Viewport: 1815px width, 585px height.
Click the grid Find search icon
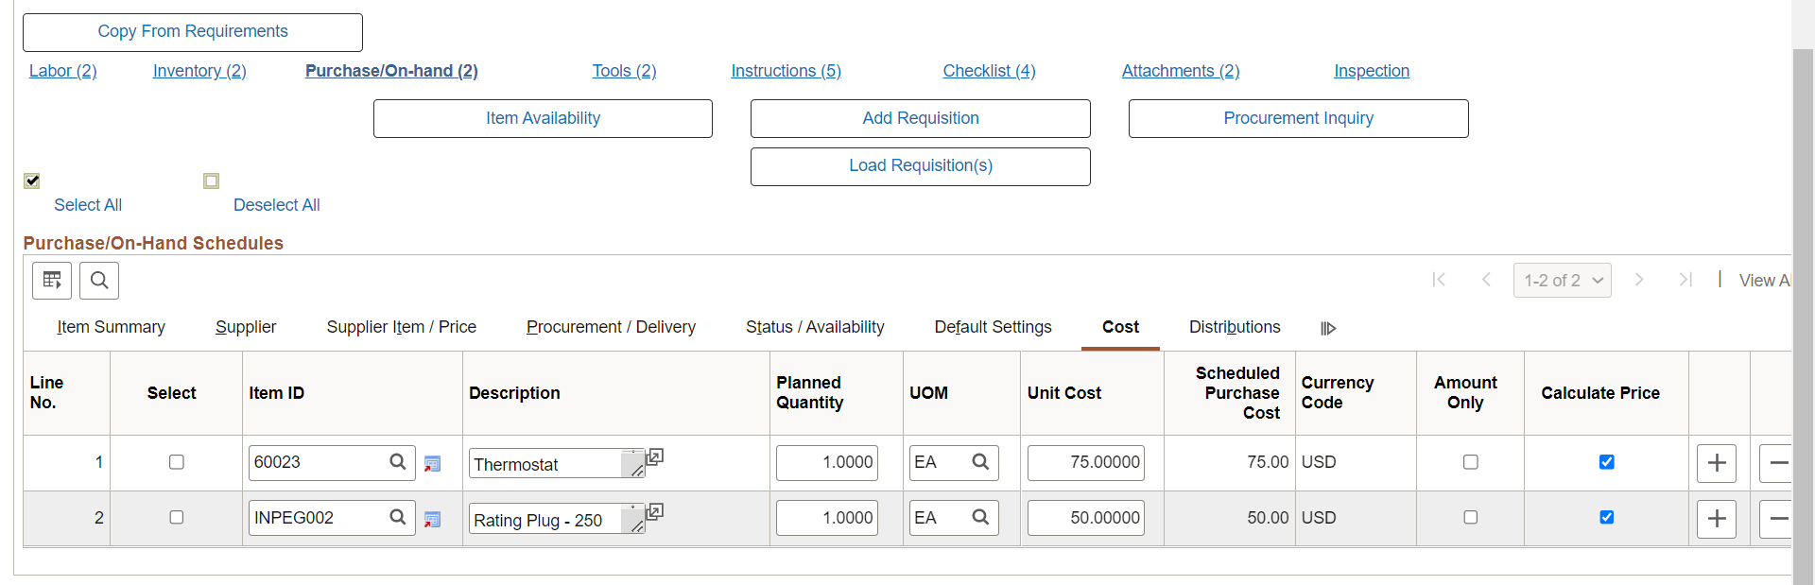coord(99,281)
